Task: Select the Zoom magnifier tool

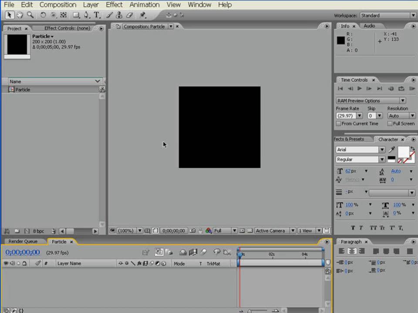Action: click(30, 15)
